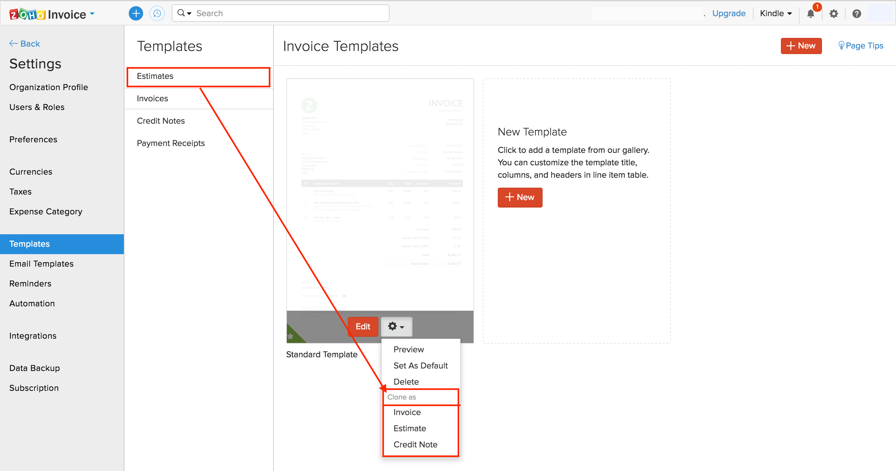Click the red Edit button
This screenshot has width=896, height=471.
pos(362,327)
